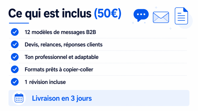
Task: Select the checkmark for Formats prêts
Action: [x=15, y=69]
